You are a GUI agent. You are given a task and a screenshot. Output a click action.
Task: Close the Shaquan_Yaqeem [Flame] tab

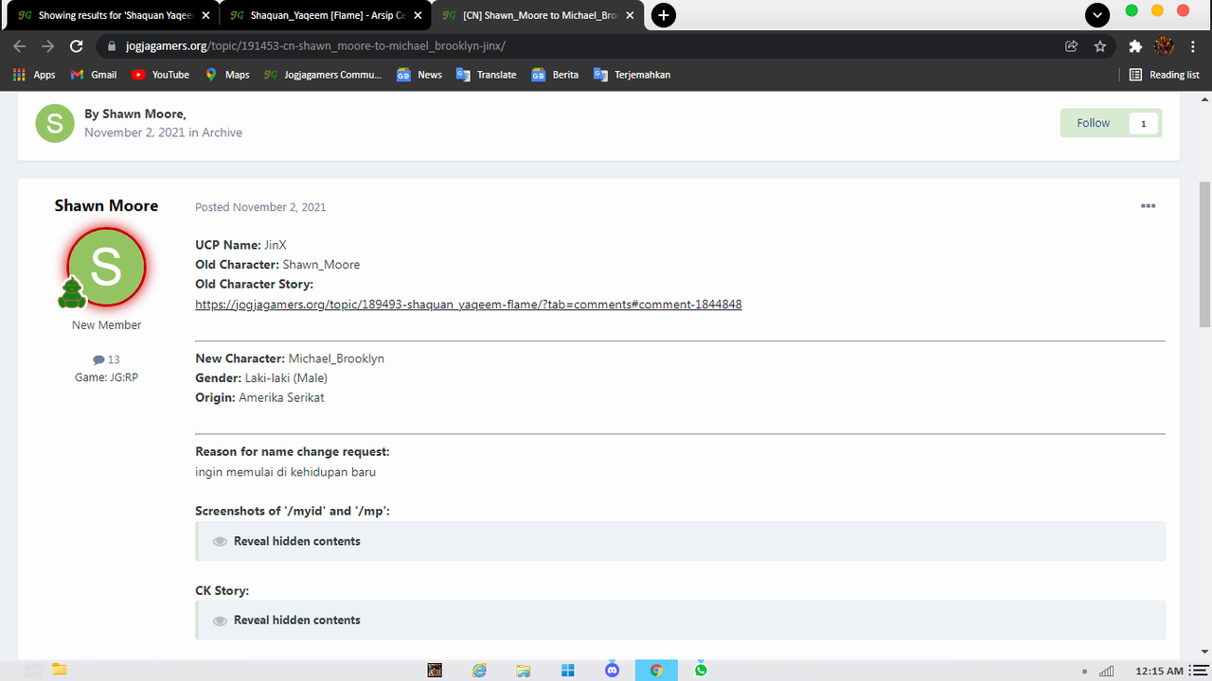click(x=418, y=15)
